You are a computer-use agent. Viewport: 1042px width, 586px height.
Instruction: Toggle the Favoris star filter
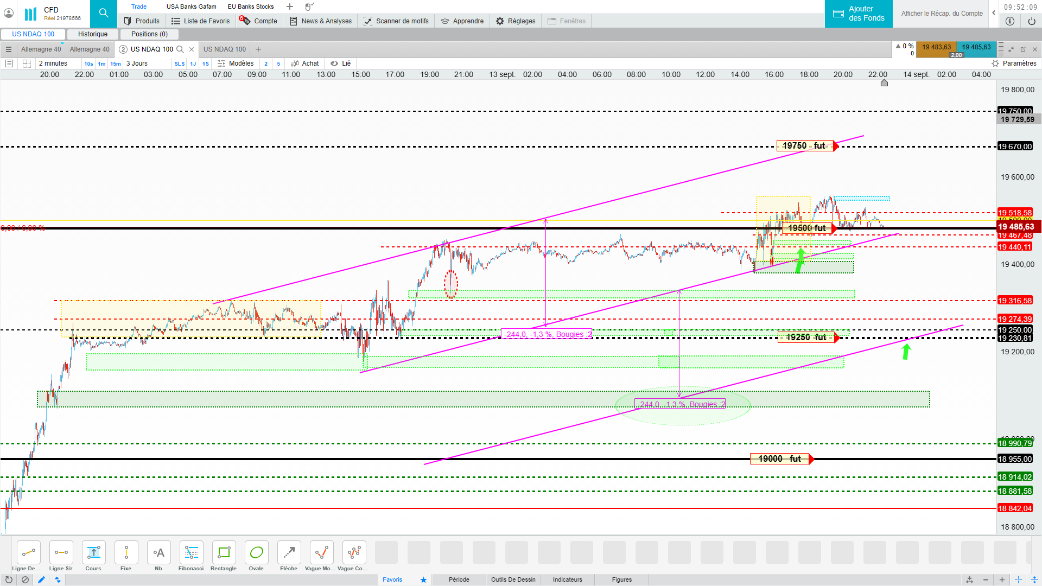pyautogui.click(x=423, y=579)
